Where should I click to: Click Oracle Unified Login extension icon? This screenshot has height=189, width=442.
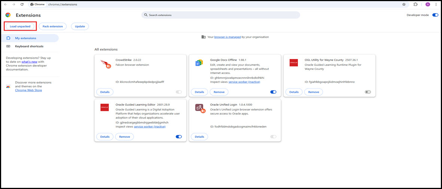[x=200, y=108]
